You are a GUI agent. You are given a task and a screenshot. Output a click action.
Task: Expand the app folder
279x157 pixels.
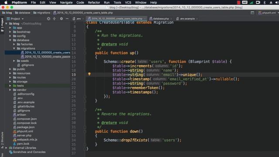point(10,27)
